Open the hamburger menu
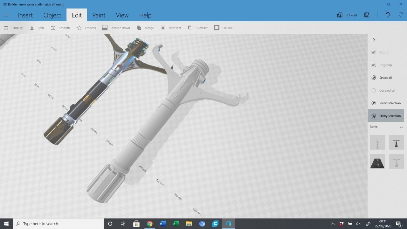The image size is (407, 229). click(6, 15)
